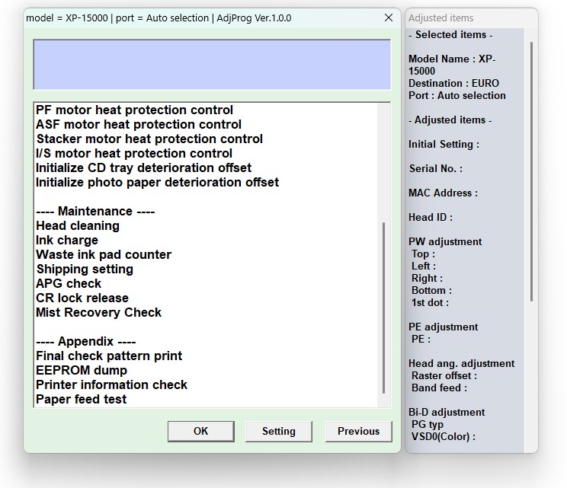Select Waste ink pad counter
This screenshot has height=488, width=567.
point(104,254)
